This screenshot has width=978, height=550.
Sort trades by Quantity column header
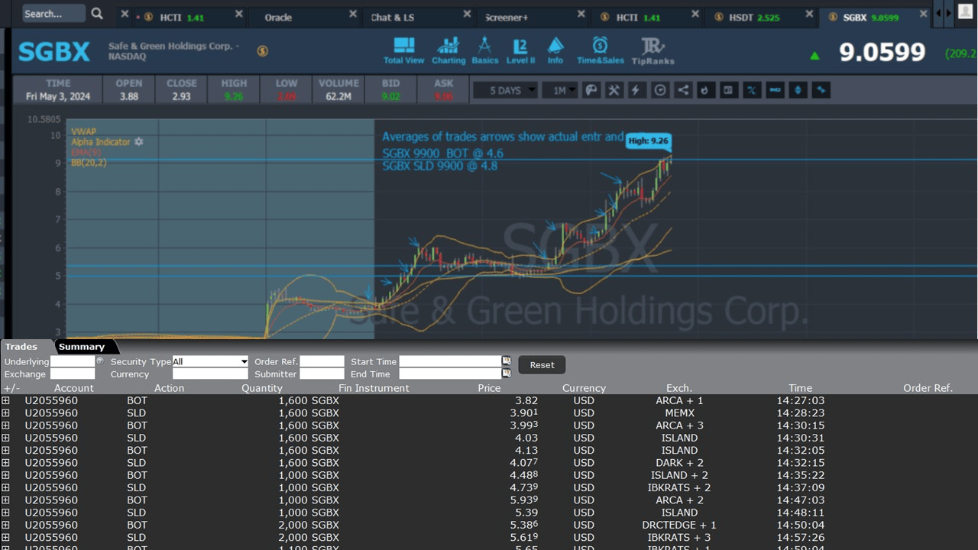coord(262,388)
